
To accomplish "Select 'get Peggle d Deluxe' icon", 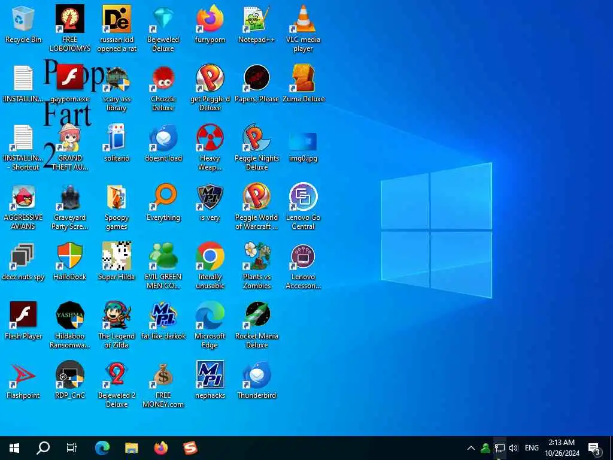I will [210, 89].
